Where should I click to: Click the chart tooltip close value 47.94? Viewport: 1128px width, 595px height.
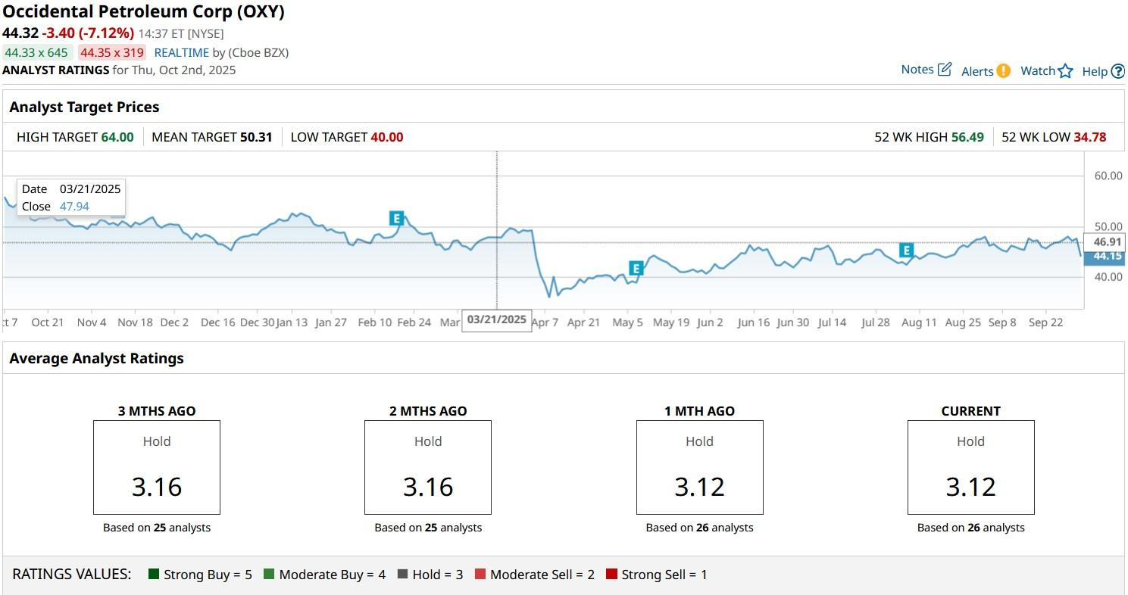[x=74, y=207]
